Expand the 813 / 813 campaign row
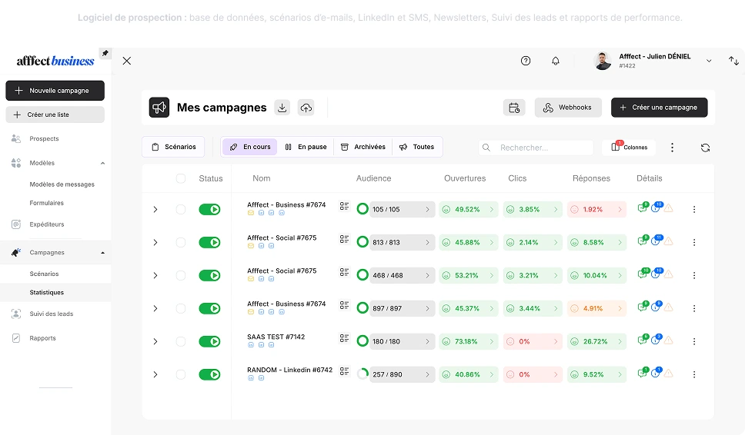This screenshot has height=435, width=745. [x=155, y=242]
